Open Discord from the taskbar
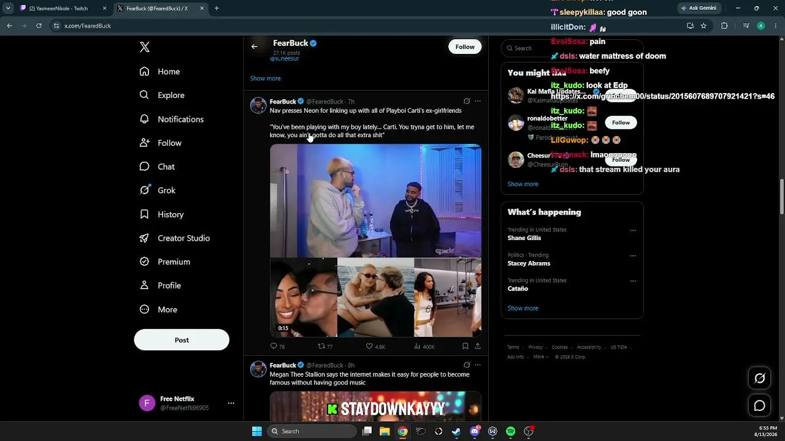This screenshot has width=785, height=441. pyautogui.click(x=475, y=431)
